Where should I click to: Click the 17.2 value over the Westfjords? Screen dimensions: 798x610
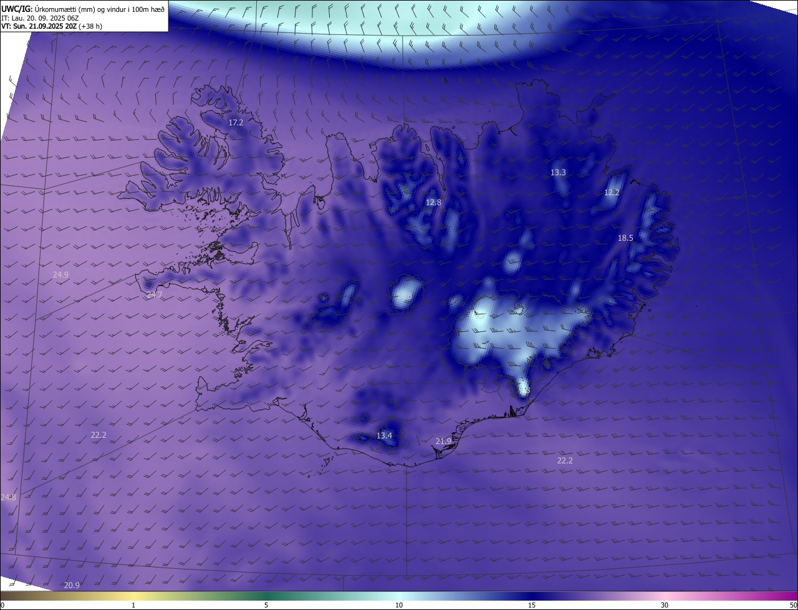click(x=236, y=123)
